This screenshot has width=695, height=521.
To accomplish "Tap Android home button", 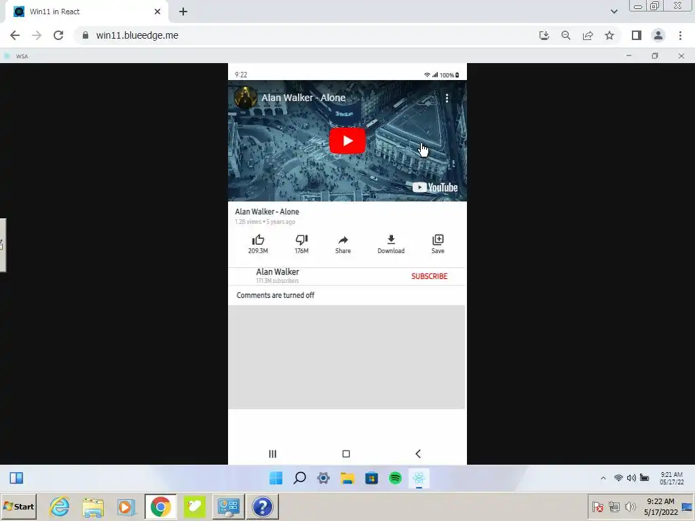I will coord(346,454).
